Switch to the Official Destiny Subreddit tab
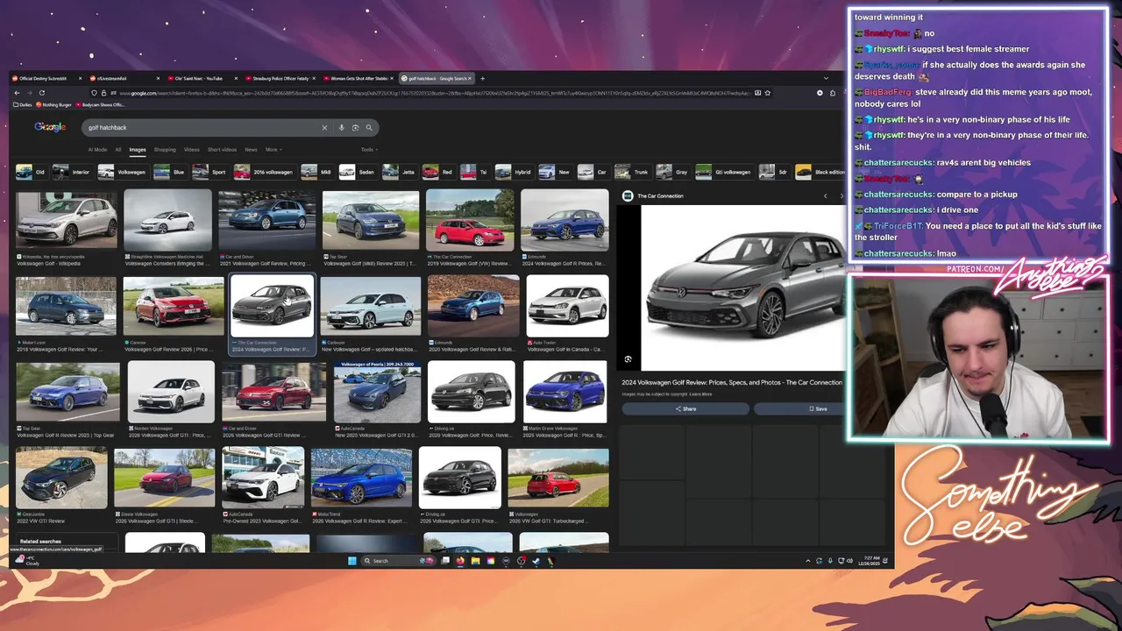Viewport: 1122px width, 631px height. click(47, 79)
